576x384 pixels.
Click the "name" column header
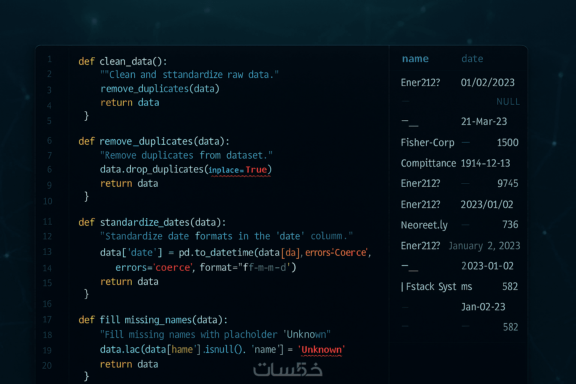(x=415, y=59)
